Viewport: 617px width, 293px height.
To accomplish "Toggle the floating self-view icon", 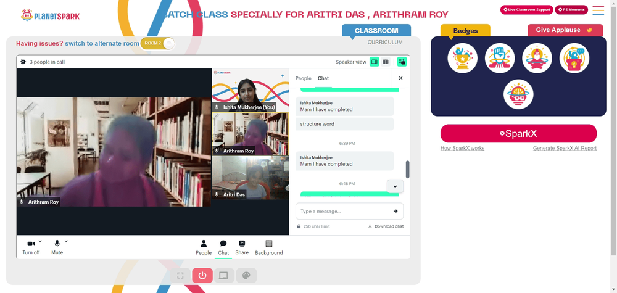I will pyautogui.click(x=402, y=62).
